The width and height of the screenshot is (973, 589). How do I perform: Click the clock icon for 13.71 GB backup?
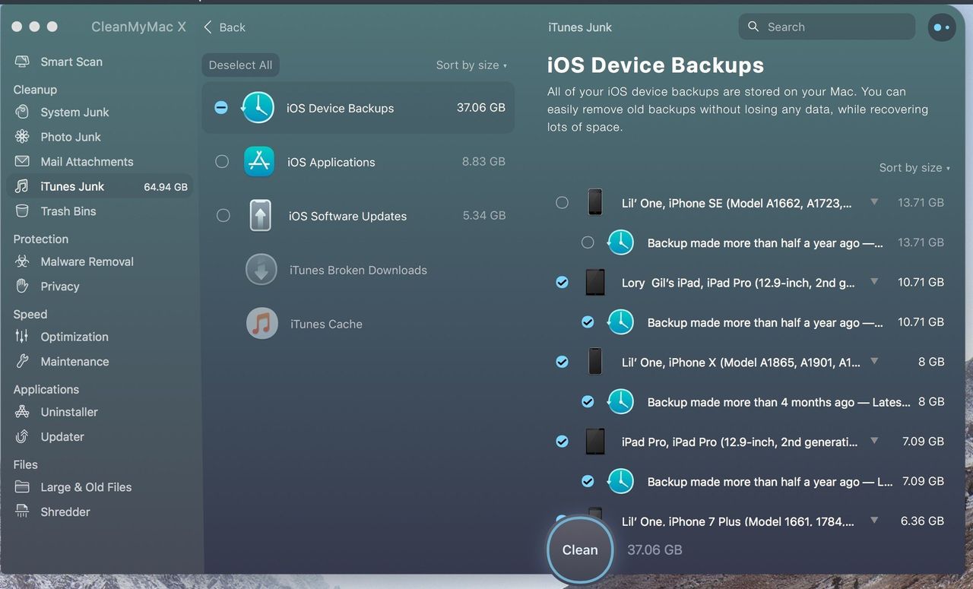[620, 242]
